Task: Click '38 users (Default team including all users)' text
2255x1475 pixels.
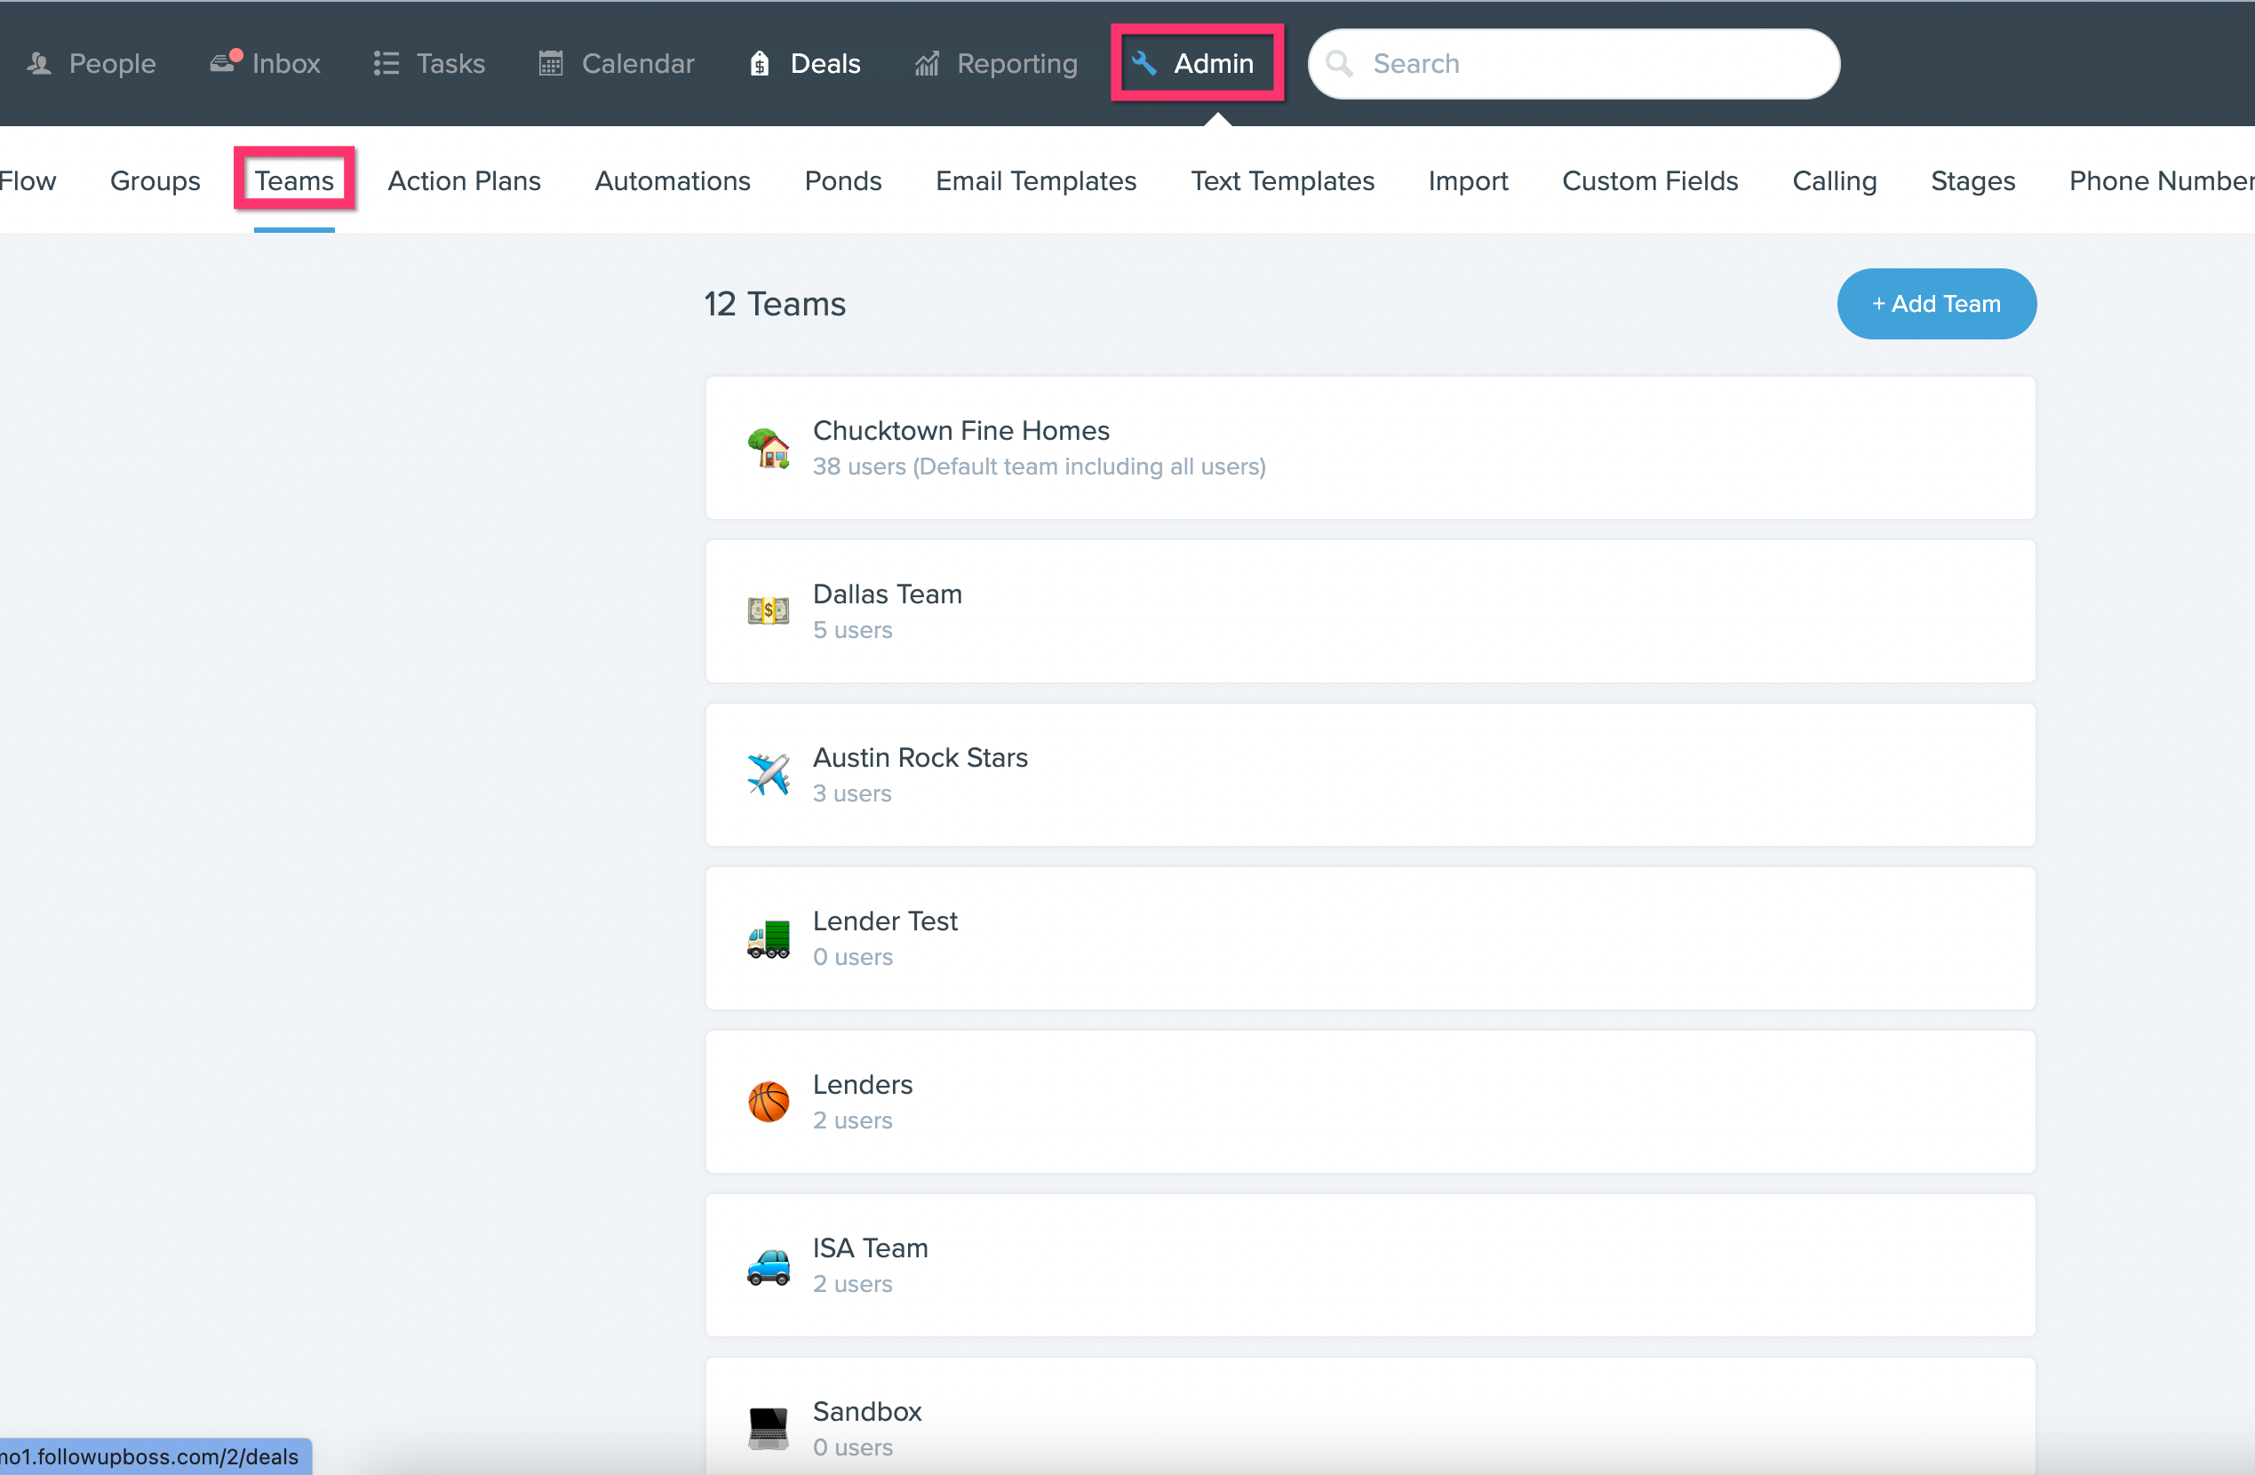Action: pos(1040,467)
